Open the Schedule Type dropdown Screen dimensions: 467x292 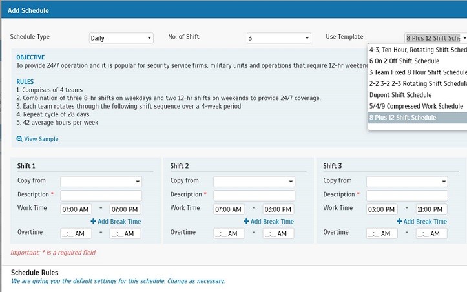click(x=121, y=38)
